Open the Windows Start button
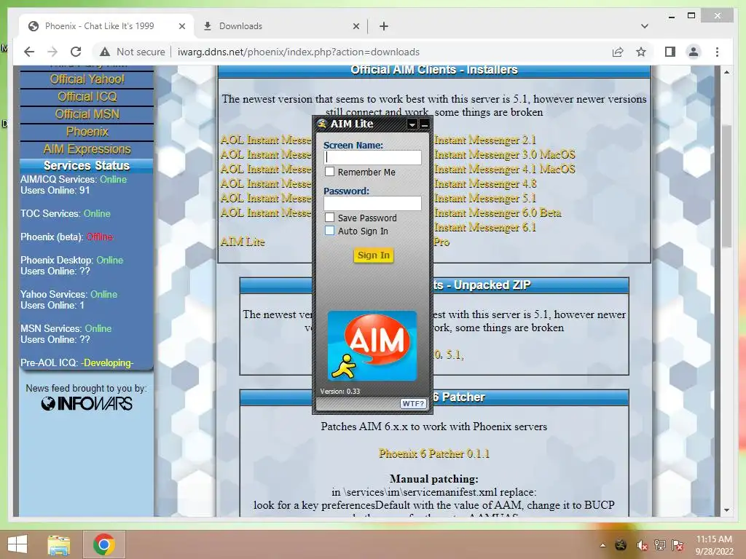Screen dimensions: 746x559 17,544
